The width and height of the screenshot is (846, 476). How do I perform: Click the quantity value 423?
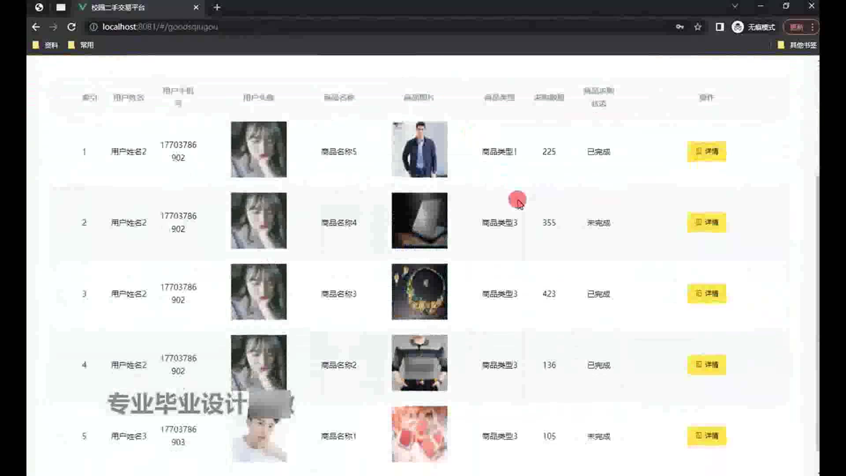point(549,294)
